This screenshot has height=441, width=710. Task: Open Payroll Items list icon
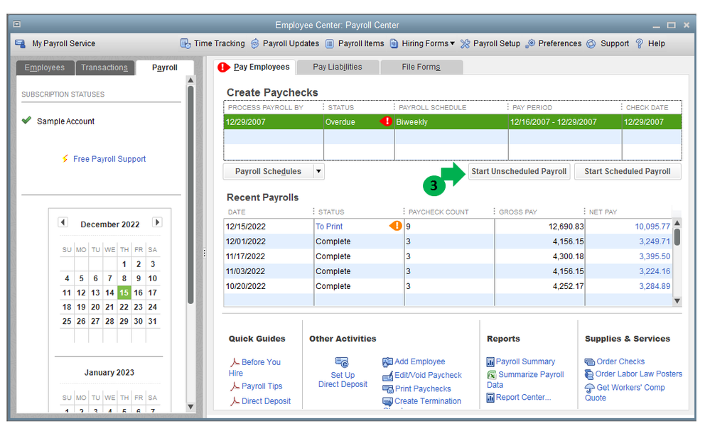(330, 44)
